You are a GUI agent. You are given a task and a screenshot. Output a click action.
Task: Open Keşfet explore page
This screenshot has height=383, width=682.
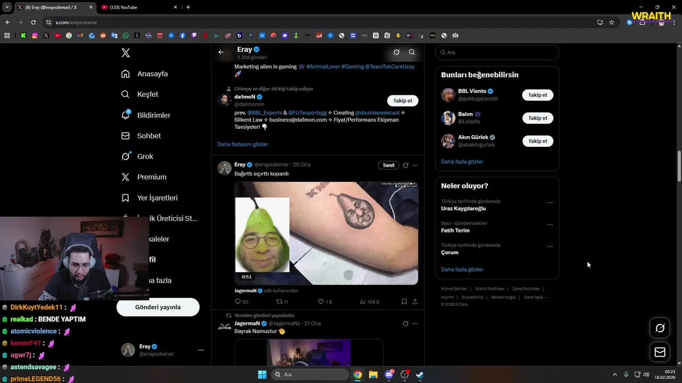pos(140,94)
